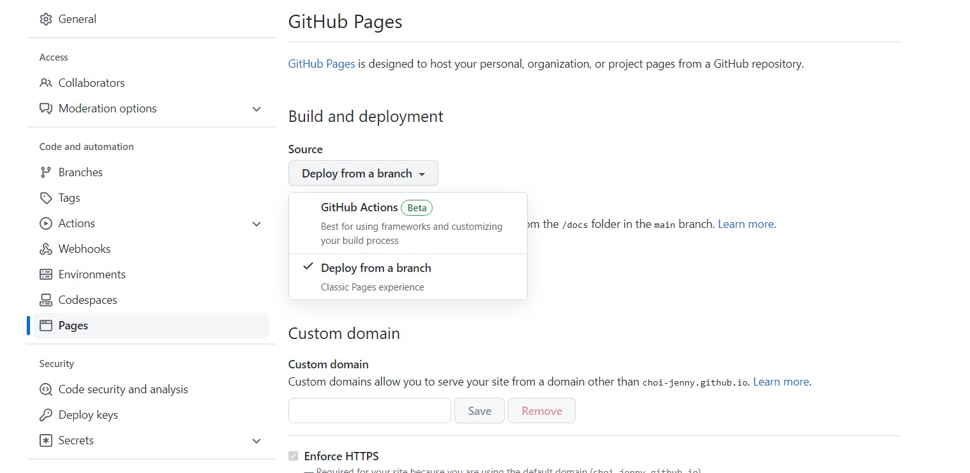Open Learn more link about custom domains
Viewport: 970px width, 473px height.
pyautogui.click(x=781, y=382)
